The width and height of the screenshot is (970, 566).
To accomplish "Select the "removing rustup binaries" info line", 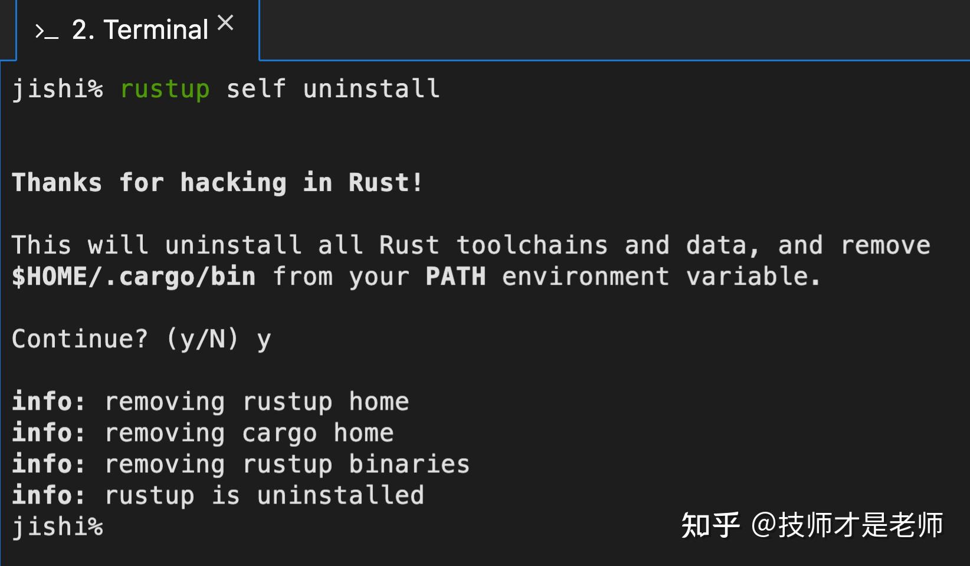I will click(286, 464).
